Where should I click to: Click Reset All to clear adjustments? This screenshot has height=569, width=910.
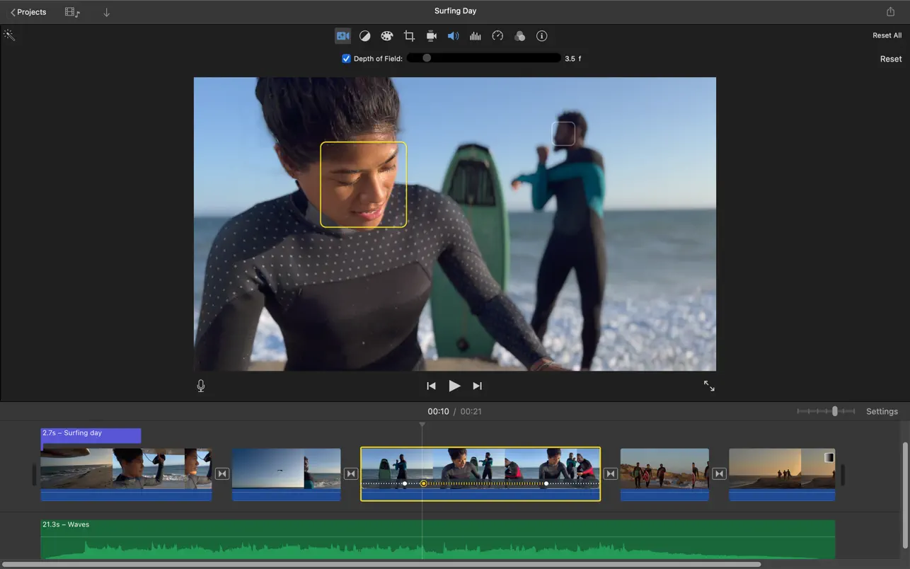(x=887, y=35)
